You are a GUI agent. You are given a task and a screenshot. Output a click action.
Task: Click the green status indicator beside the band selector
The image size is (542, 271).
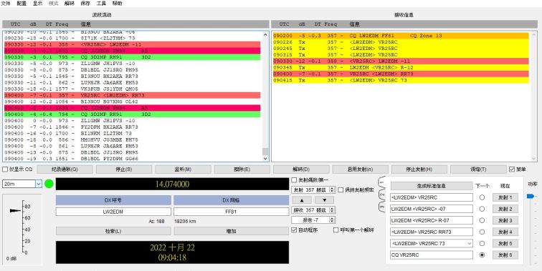tap(49, 184)
